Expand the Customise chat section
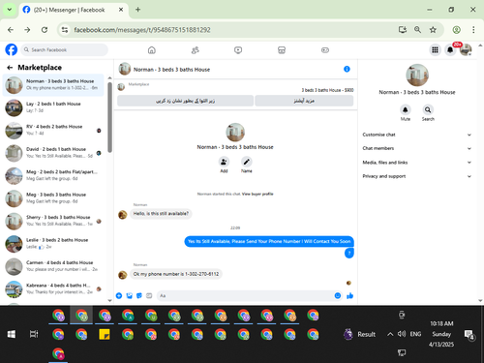The width and height of the screenshot is (484, 363). click(416, 135)
